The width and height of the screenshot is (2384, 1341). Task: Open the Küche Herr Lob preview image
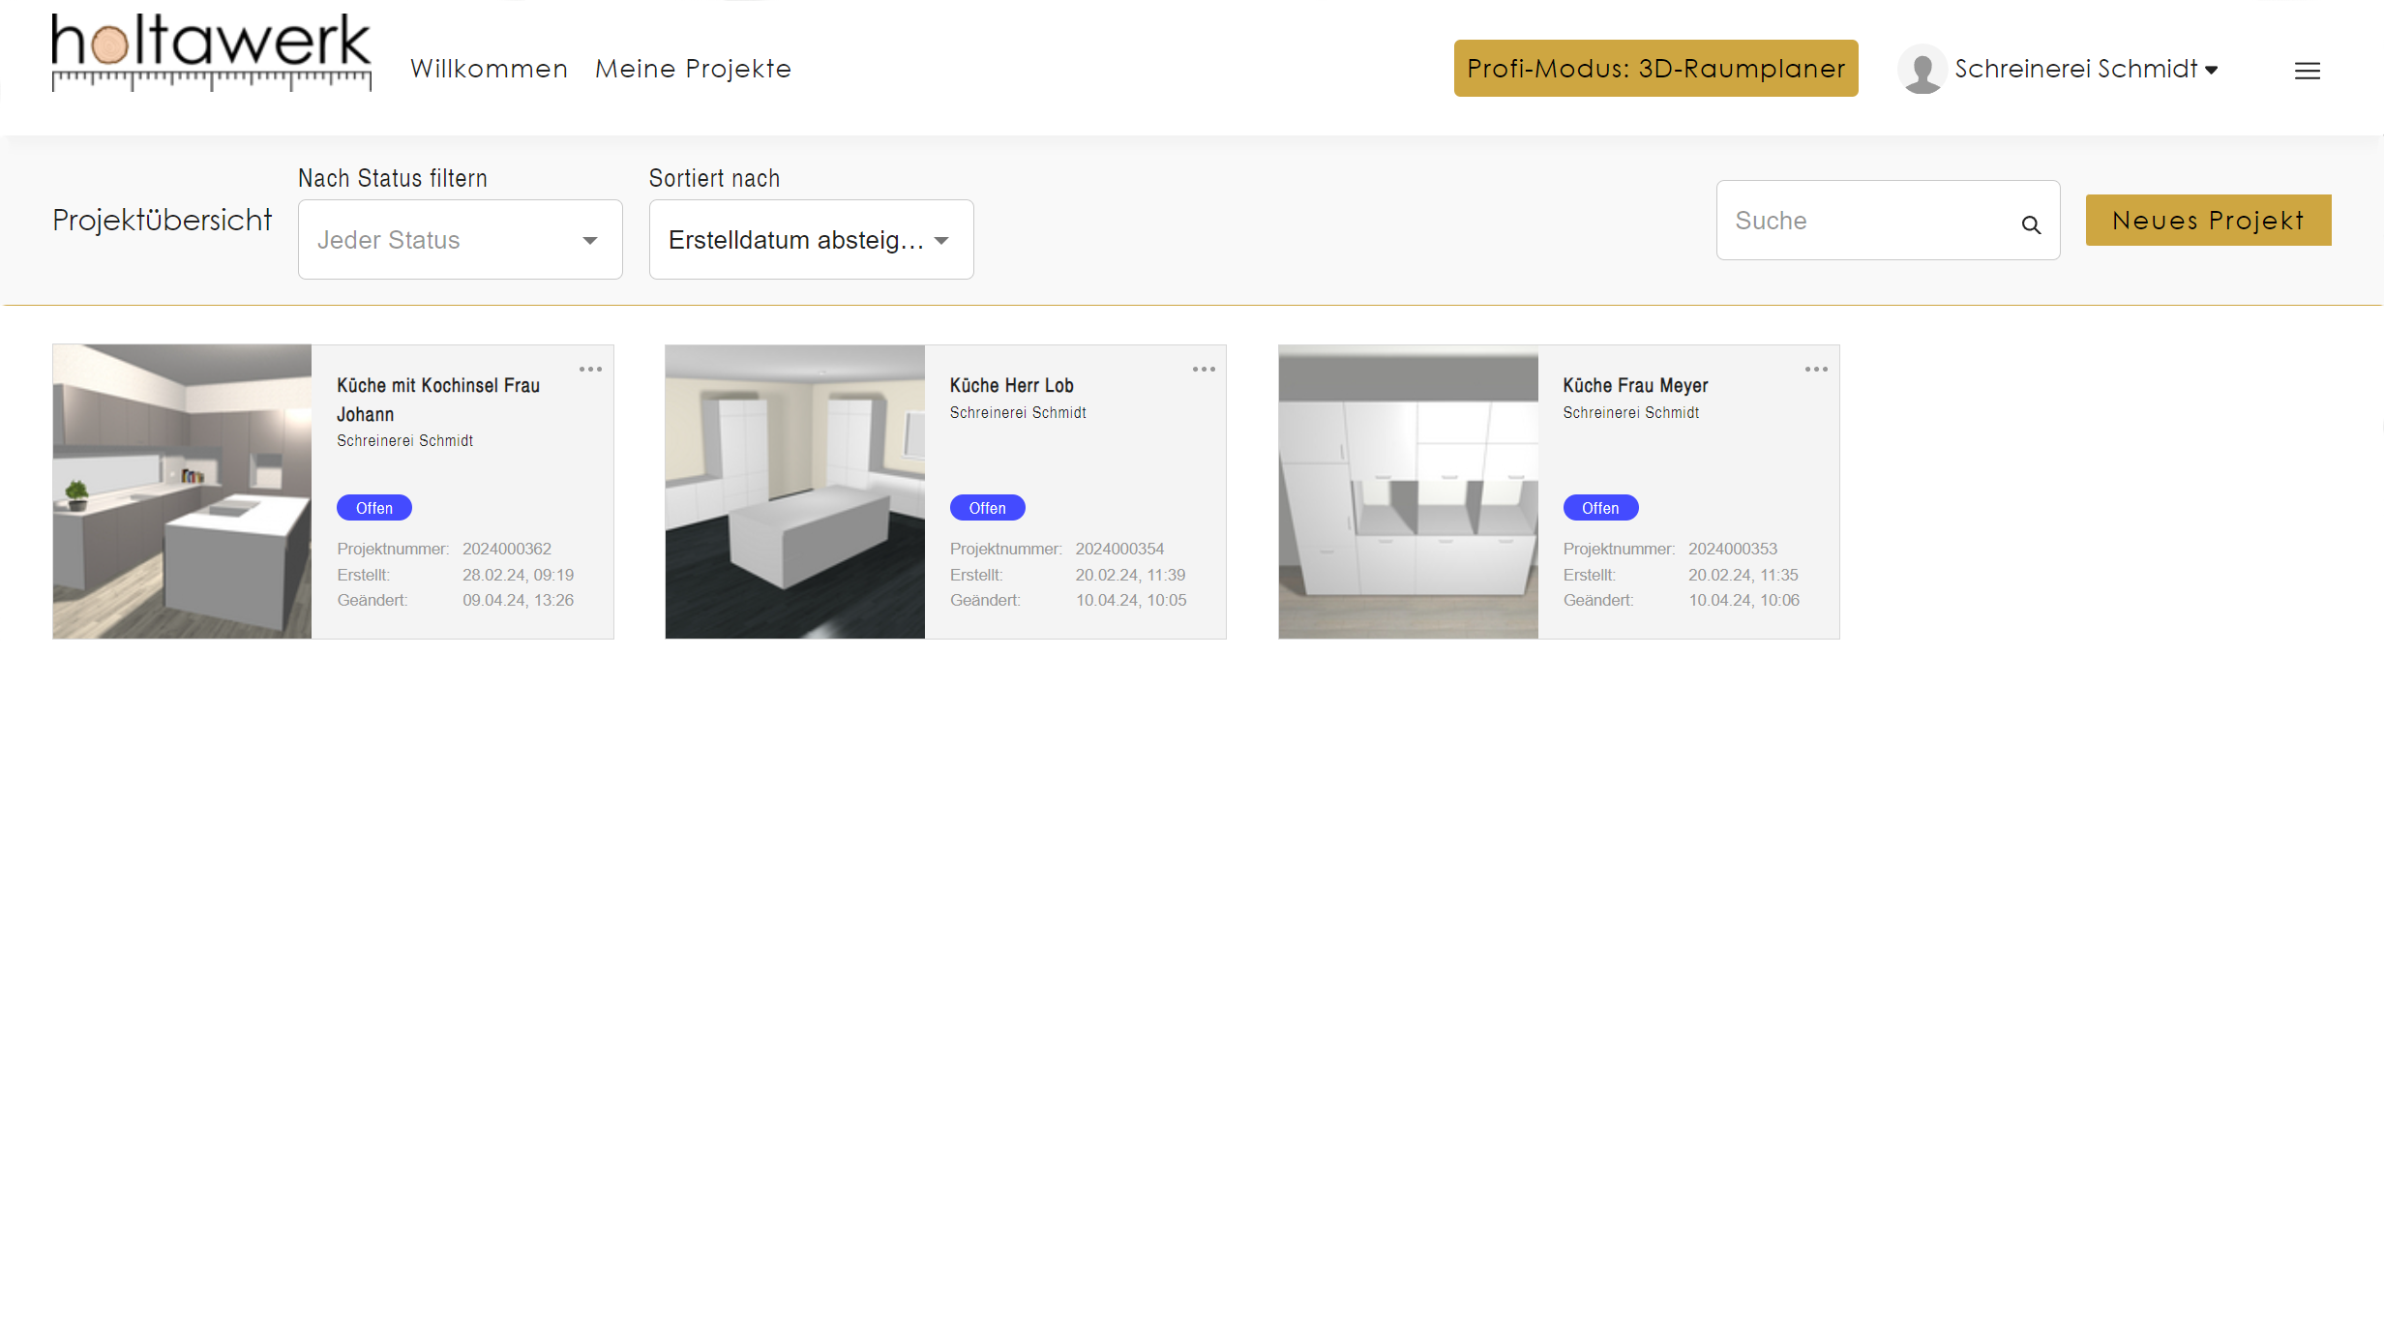tap(794, 492)
